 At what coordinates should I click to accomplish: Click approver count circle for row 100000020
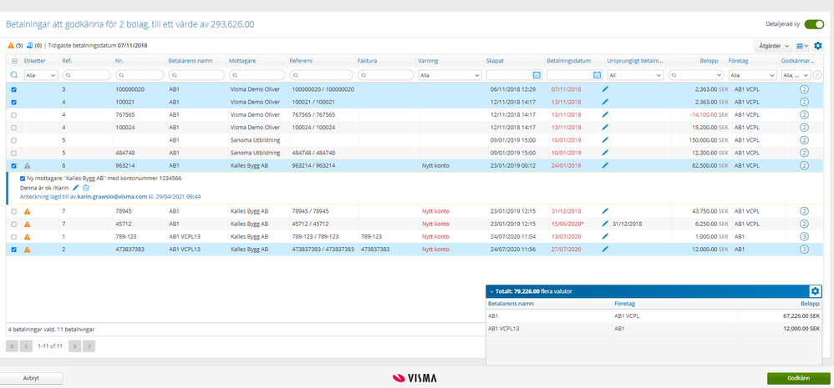click(804, 89)
